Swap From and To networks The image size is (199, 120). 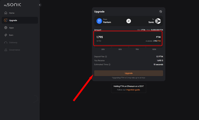click(x=129, y=21)
